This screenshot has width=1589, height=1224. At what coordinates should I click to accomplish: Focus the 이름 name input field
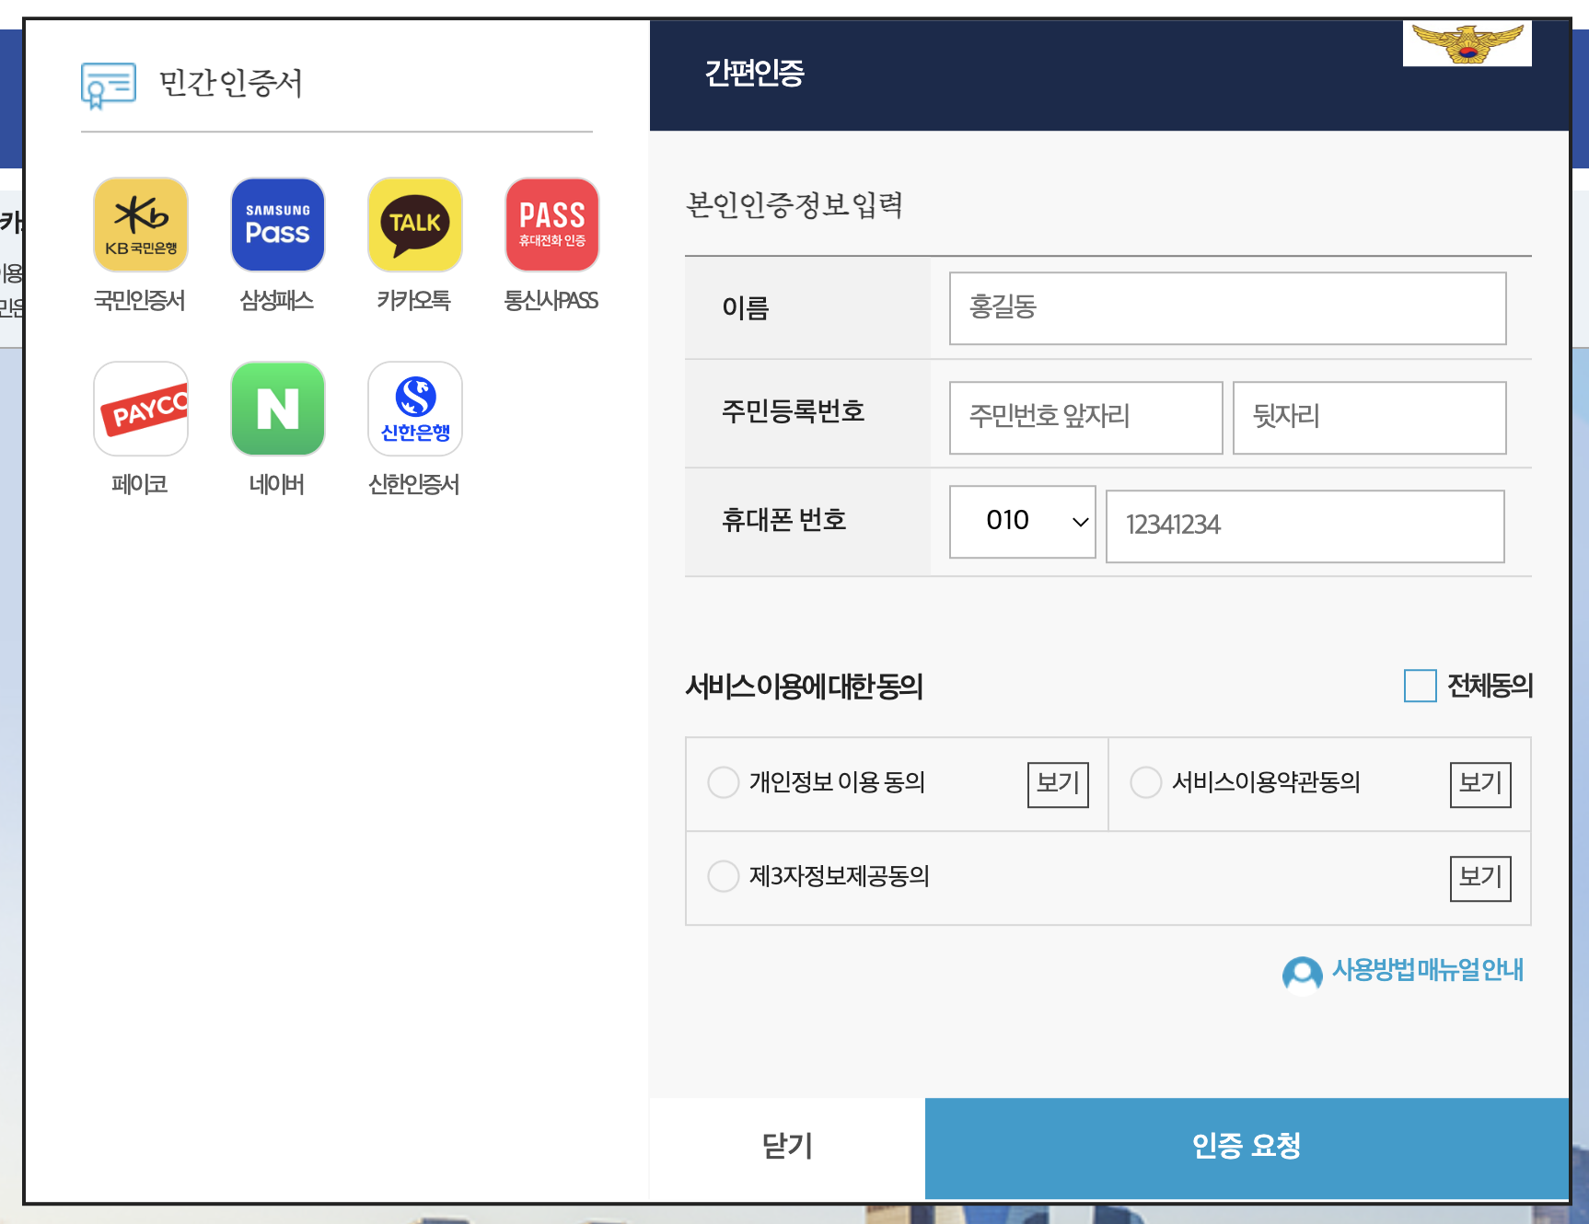pos(1227,308)
